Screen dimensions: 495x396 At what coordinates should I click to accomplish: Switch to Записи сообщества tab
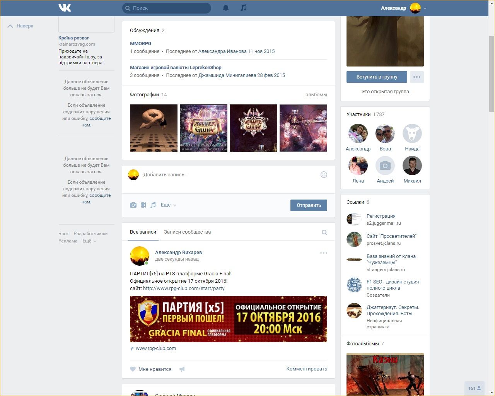(187, 232)
